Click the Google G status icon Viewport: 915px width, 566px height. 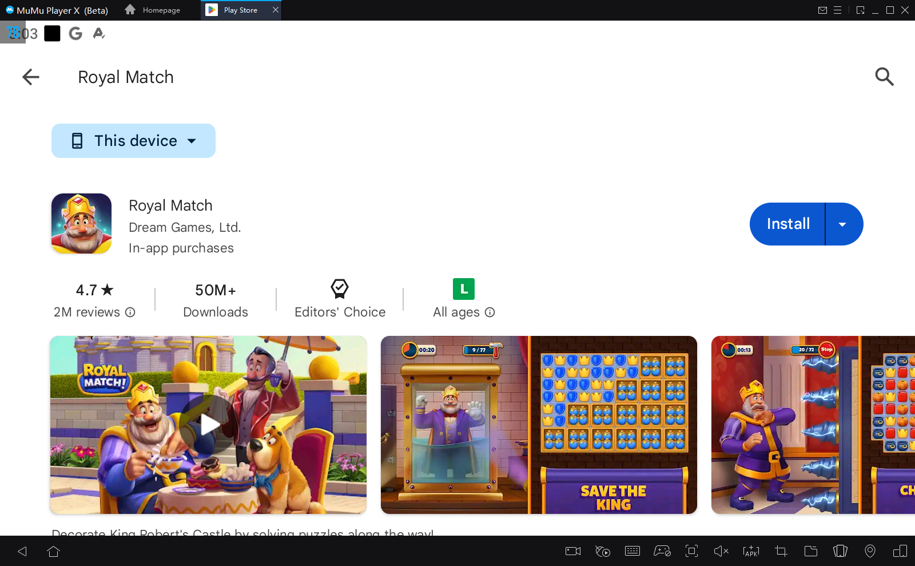point(75,34)
